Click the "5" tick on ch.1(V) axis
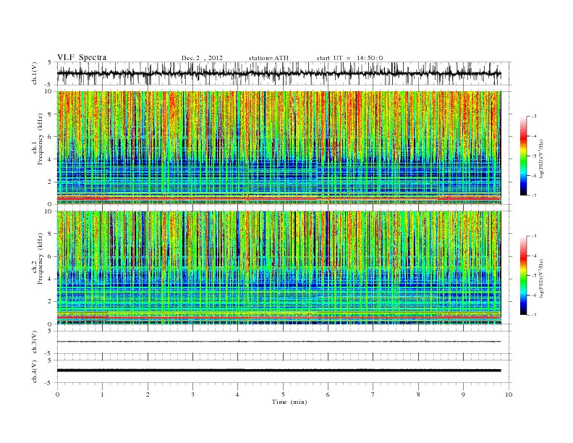 50,62
